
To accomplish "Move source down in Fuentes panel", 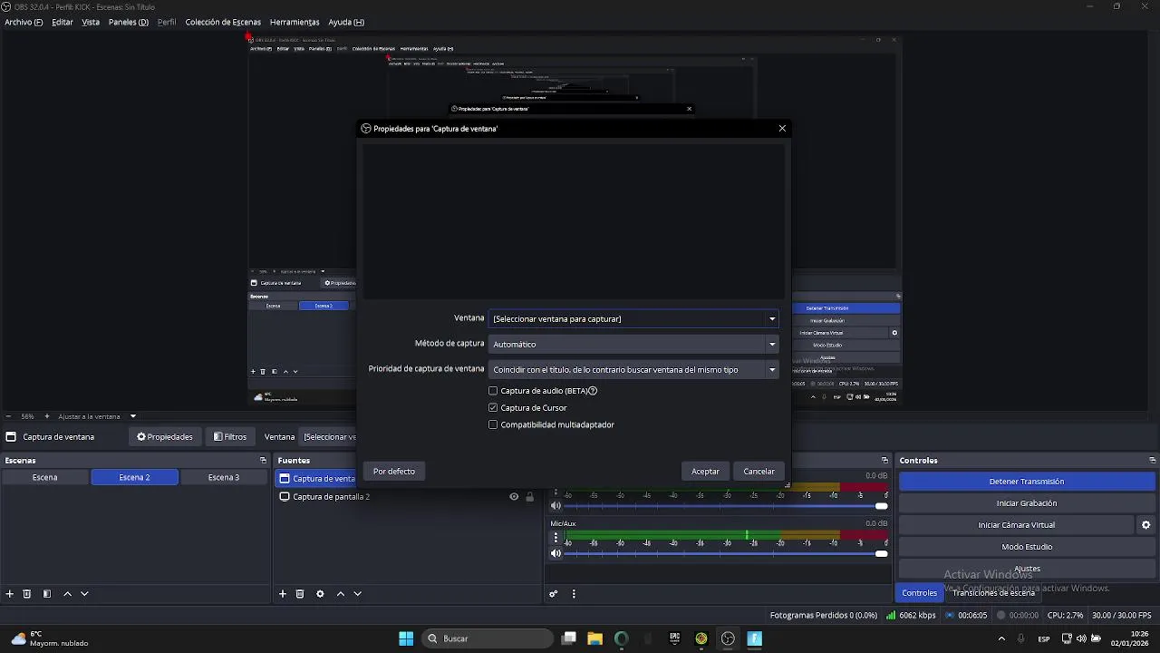I will (x=358, y=594).
